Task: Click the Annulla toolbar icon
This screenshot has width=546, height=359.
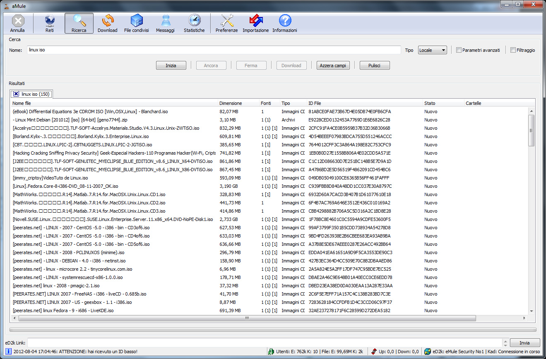Action: pyautogui.click(x=17, y=23)
